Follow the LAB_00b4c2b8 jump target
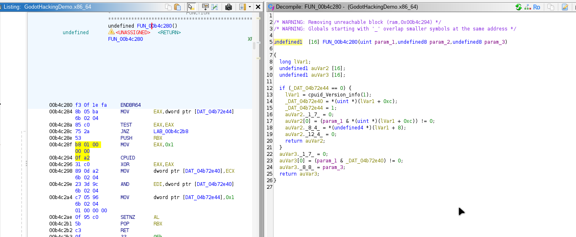 point(171,131)
